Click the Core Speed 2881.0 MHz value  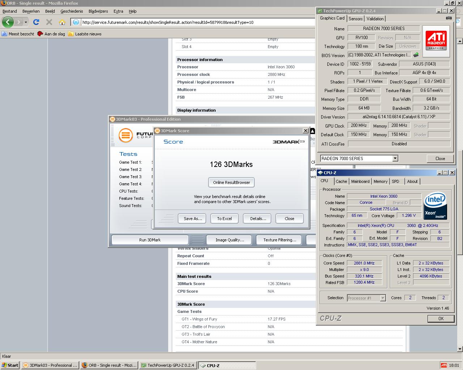coord(364,263)
